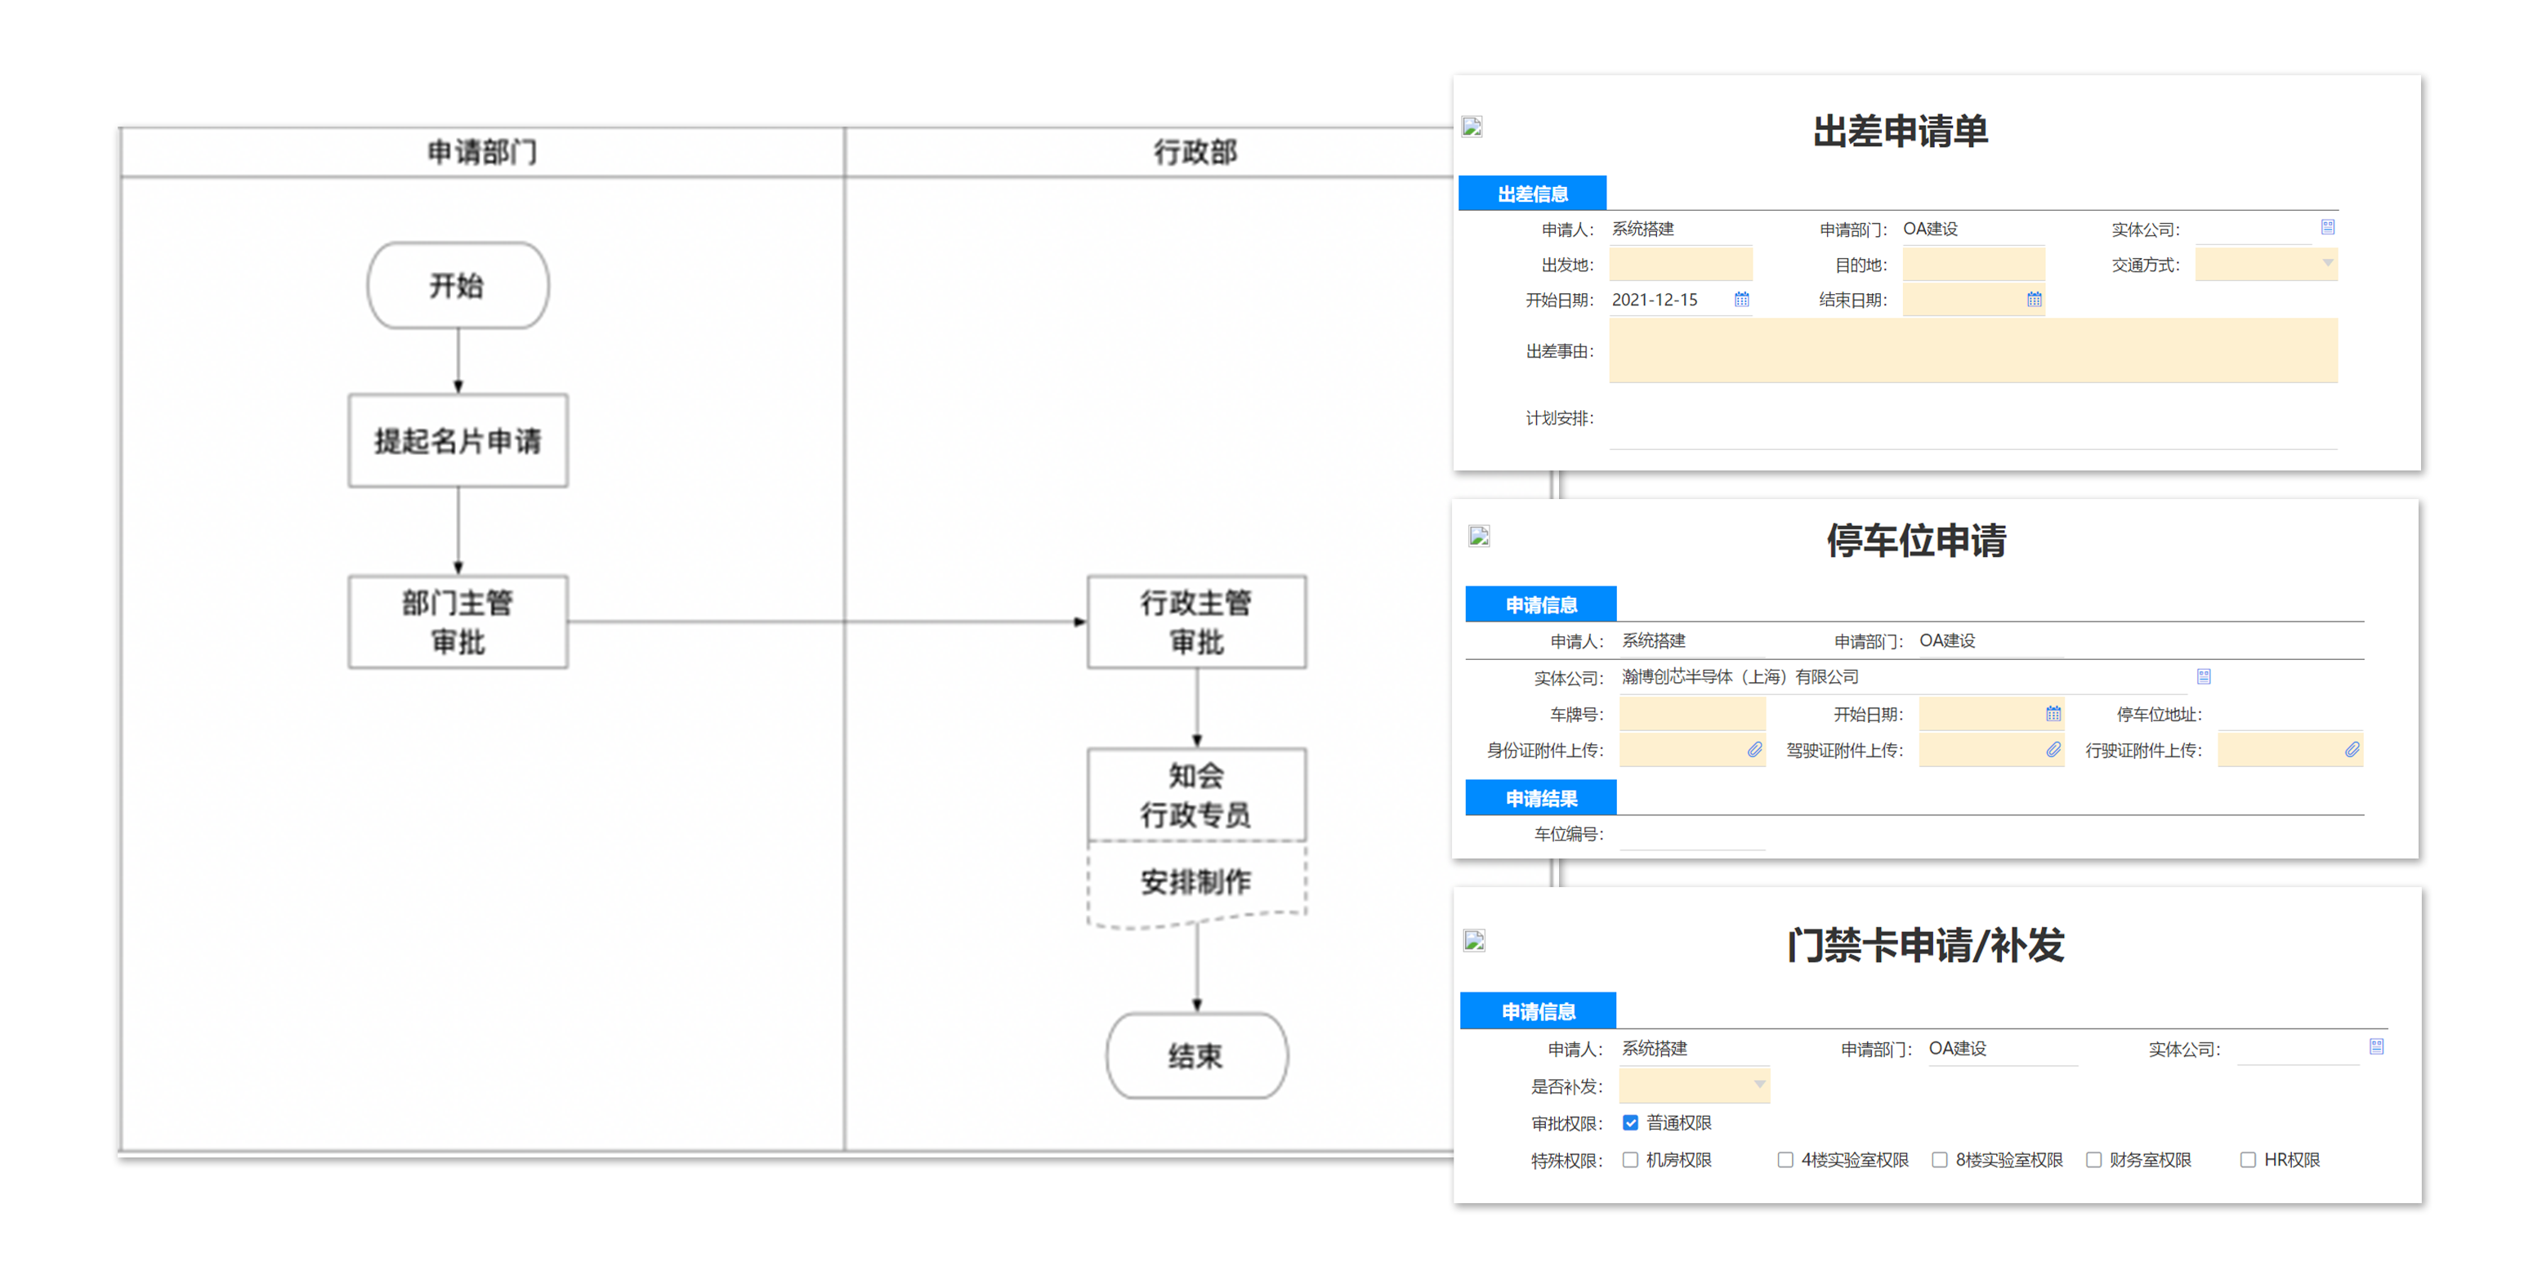Click the 行政部 swimlane header
2533x1262 pixels.
(1195, 153)
